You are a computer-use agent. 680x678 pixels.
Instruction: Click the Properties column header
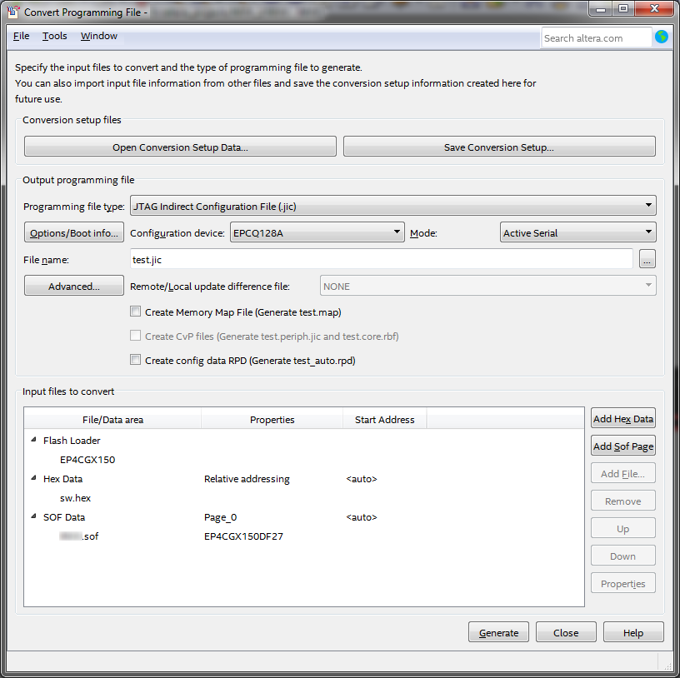pyautogui.click(x=272, y=419)
